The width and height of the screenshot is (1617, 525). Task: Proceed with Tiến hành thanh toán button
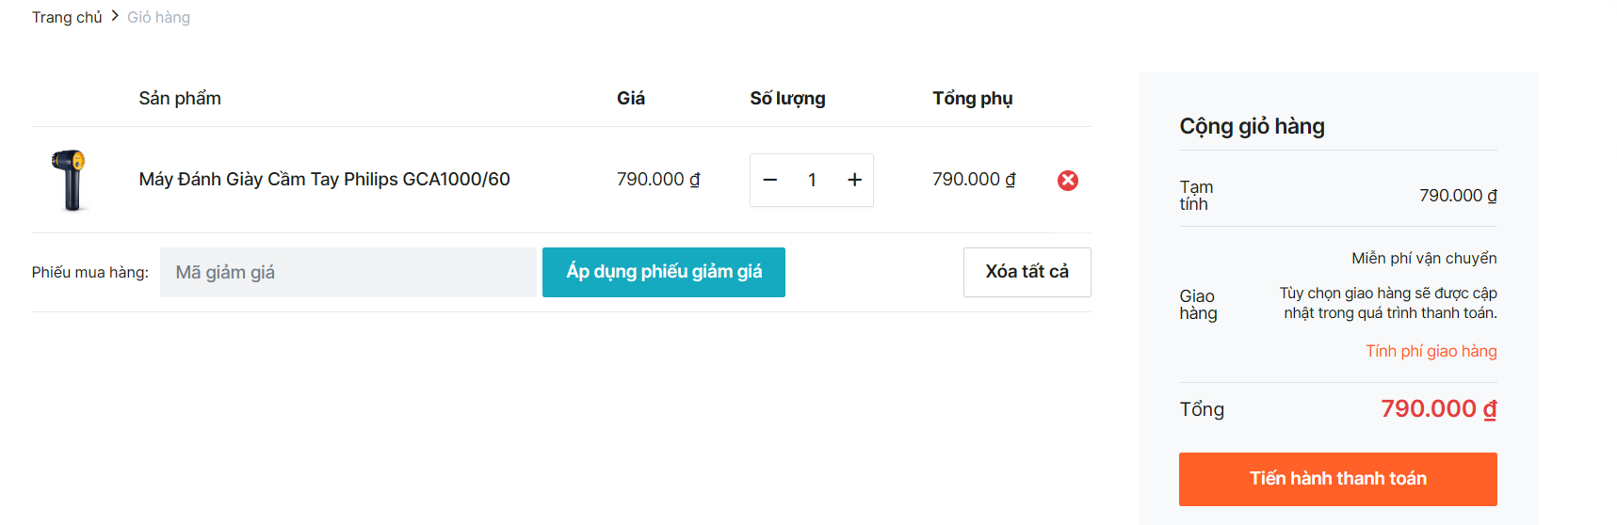1337,479
